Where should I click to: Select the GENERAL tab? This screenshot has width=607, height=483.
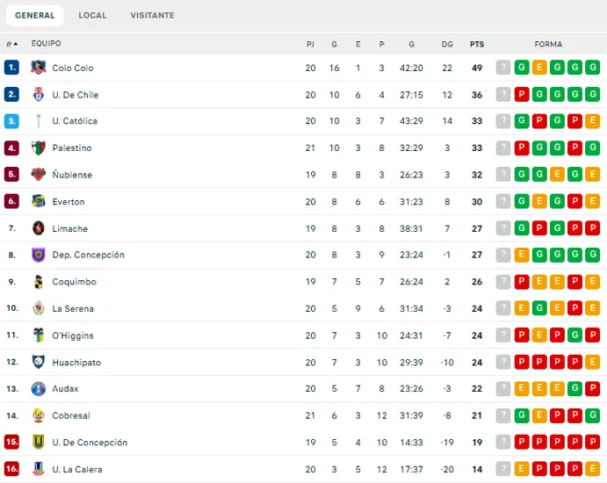(35, 16)
